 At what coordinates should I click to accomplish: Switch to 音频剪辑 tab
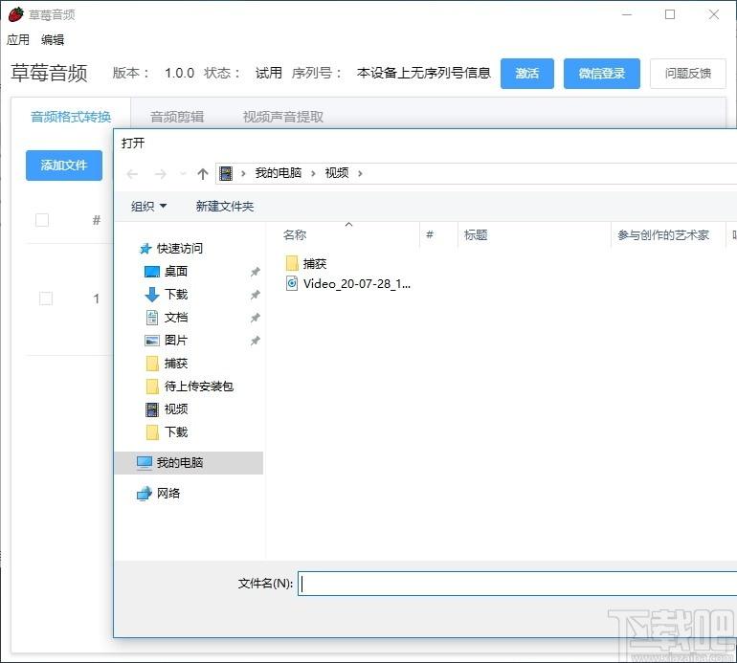pos(177,117)
